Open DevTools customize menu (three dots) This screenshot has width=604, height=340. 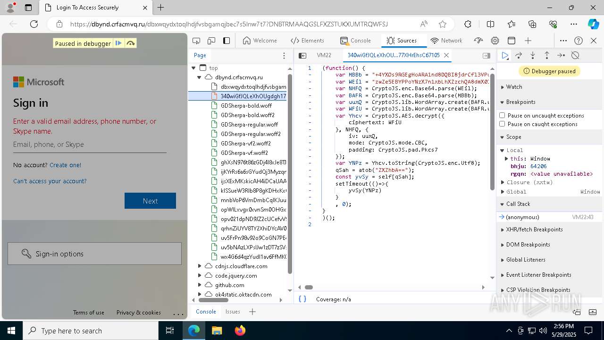pos(563,41)
